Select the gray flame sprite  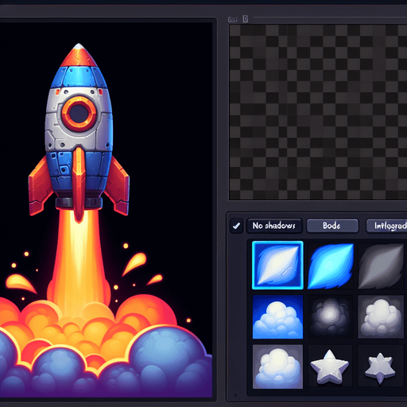click(x=381, y=266)
